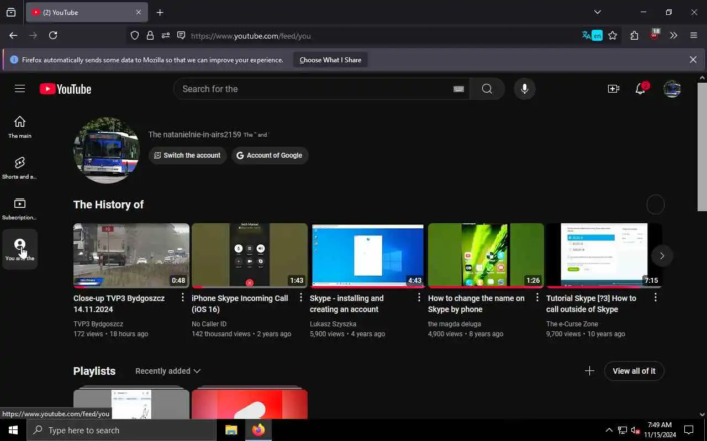Open Windows notification center icon
The height and width of the screenshot is (441, 707).
point(689,430)
